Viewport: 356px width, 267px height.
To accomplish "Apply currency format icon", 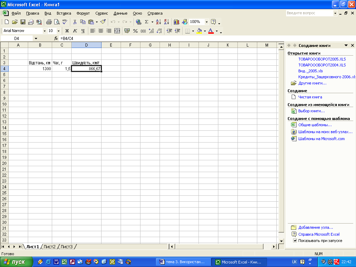I will [127, 31].
